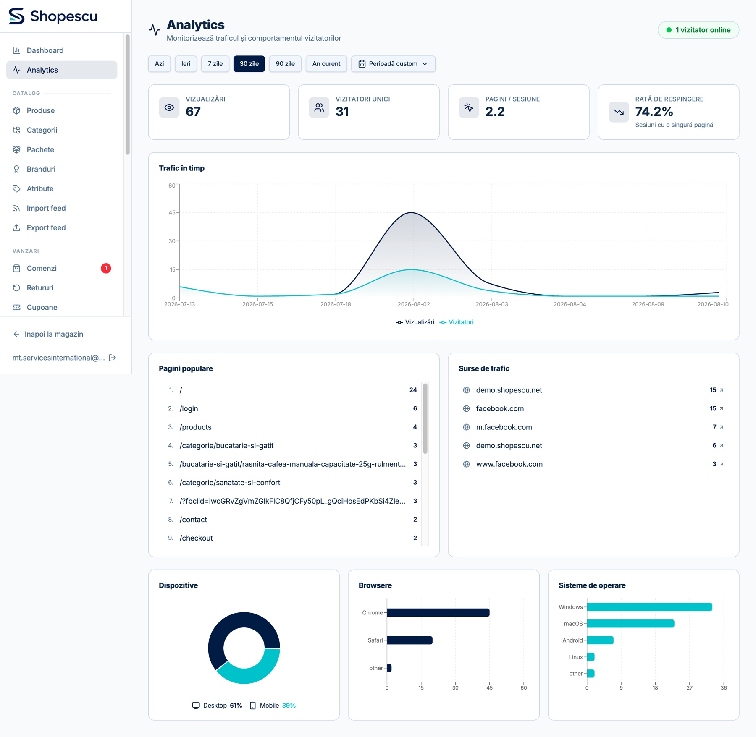Click the Android bar in operating systems chart
This screenshot has width=756, height=737.
point(600,640)
